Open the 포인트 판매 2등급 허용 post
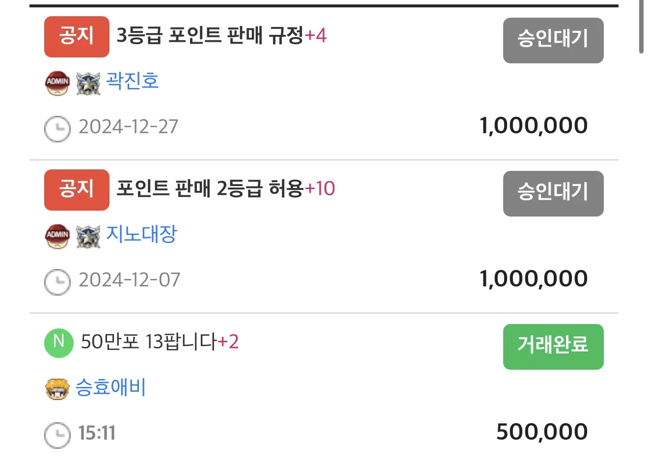648x463 pixels. pyautogui.click(x=210, y=189)
